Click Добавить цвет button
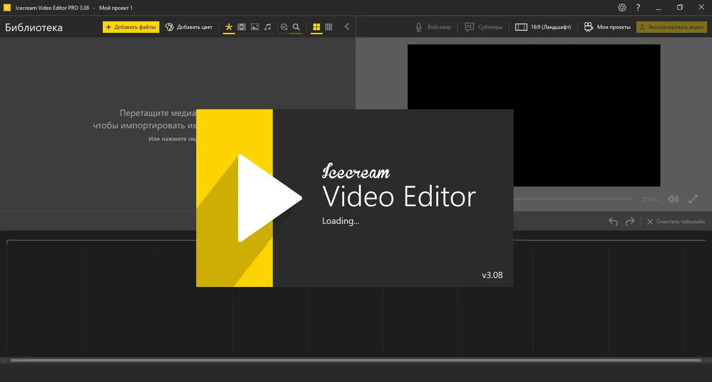The image size is (712, 382). 189,27
